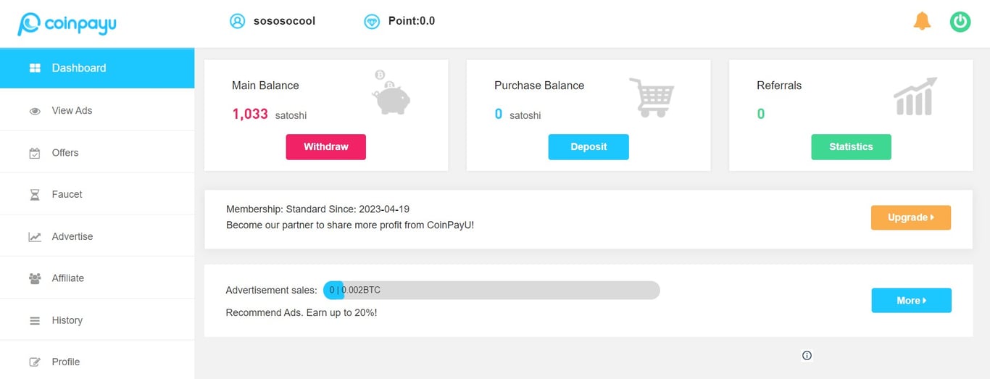Click the red Withdraw button
990x379 pixels.
coord(326,146)
